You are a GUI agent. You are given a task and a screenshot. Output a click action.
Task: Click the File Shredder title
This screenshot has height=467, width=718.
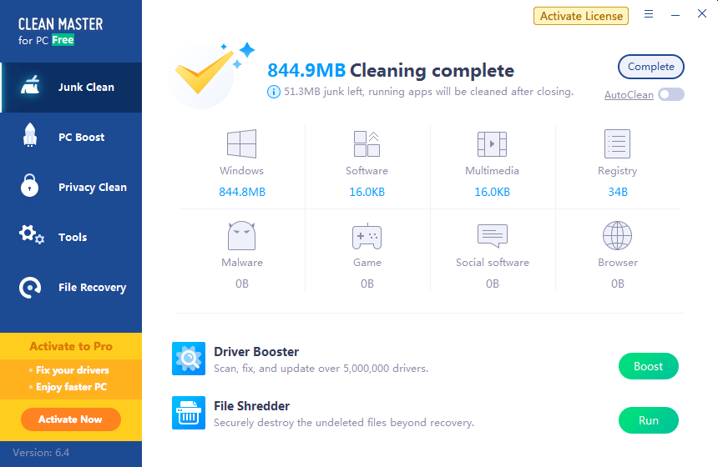[252, 406]
